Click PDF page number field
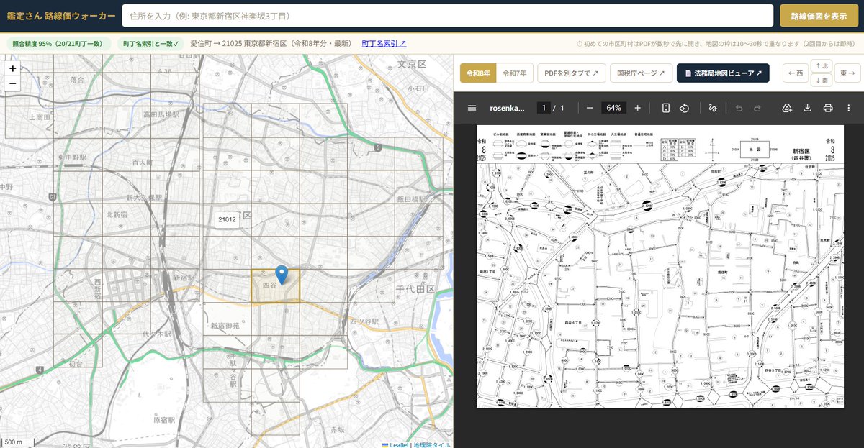Image resolution: width=864 pixels, height=448 pixels. pyautogui.click(x=544, y=108)
